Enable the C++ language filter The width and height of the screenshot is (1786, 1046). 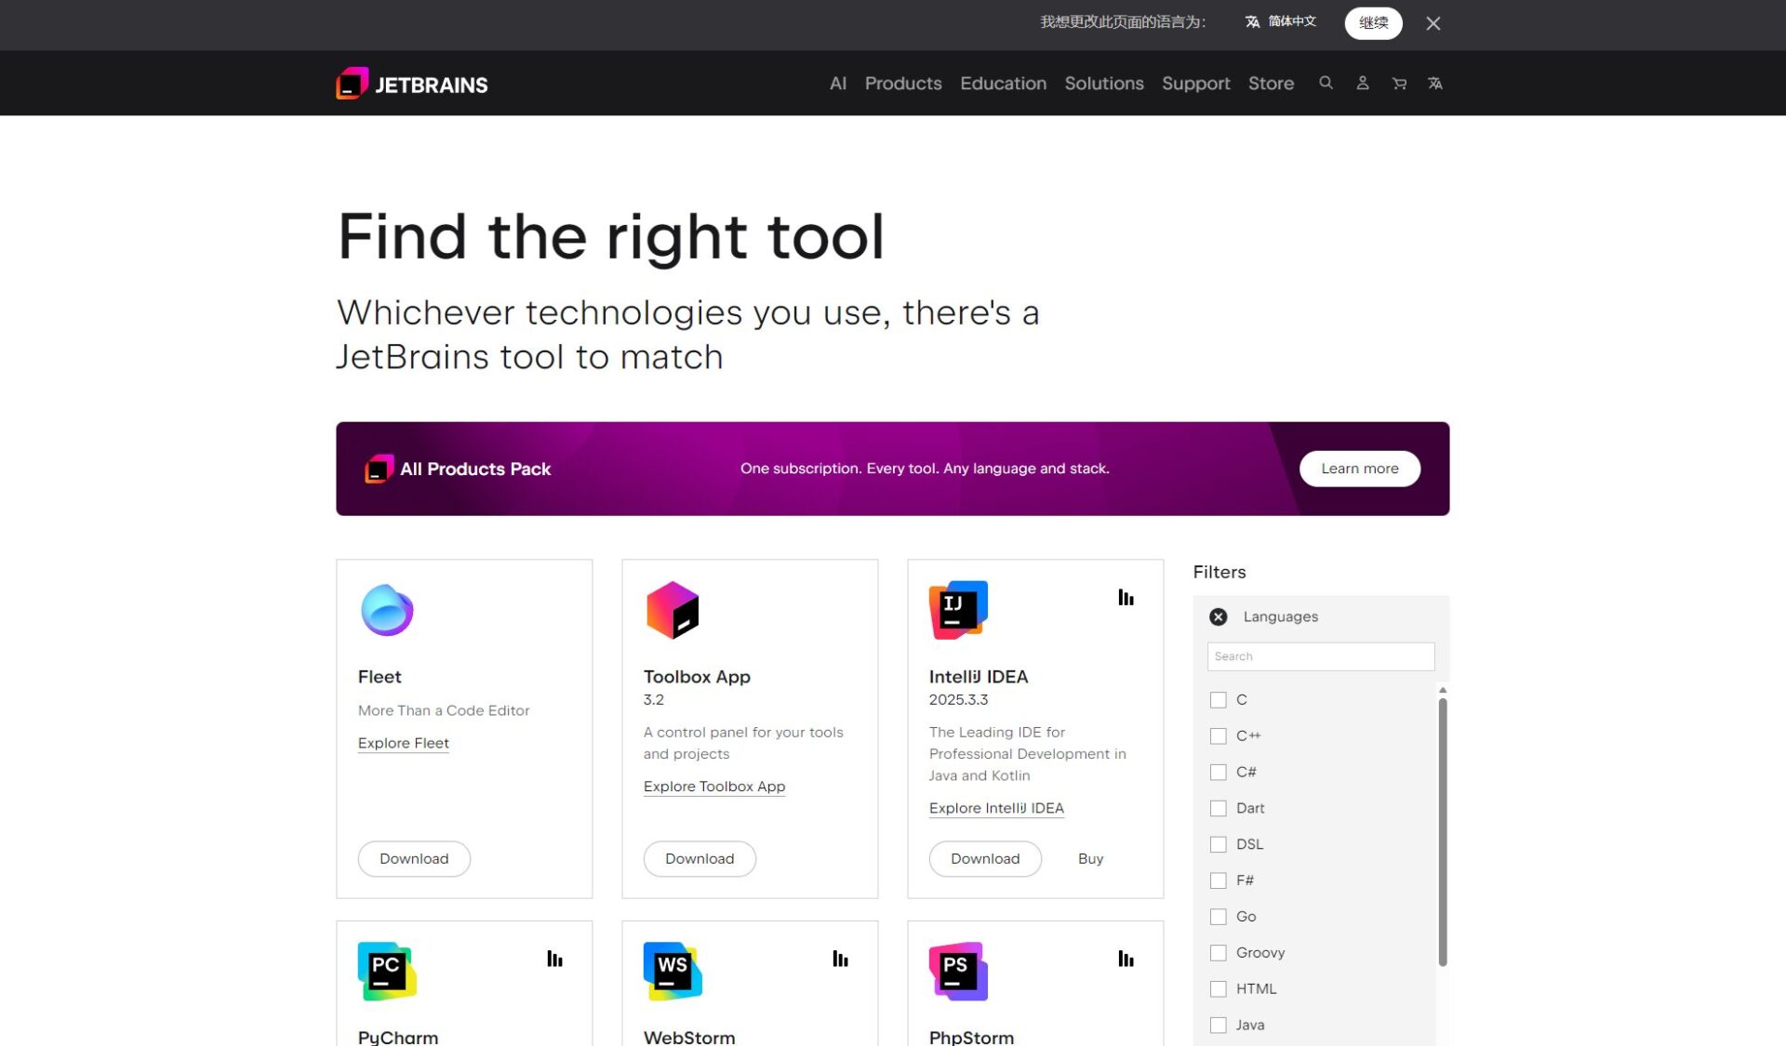[1218, 735]
